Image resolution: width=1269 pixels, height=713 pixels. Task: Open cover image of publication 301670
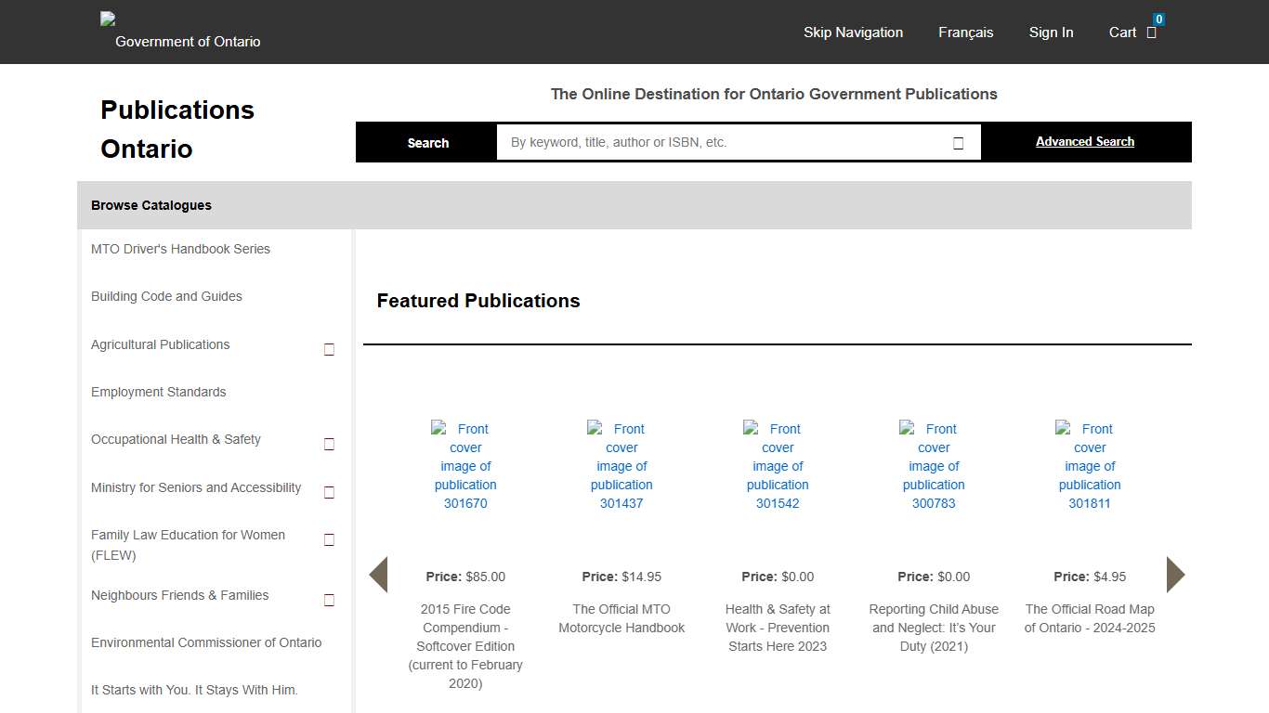pos(465,466)
